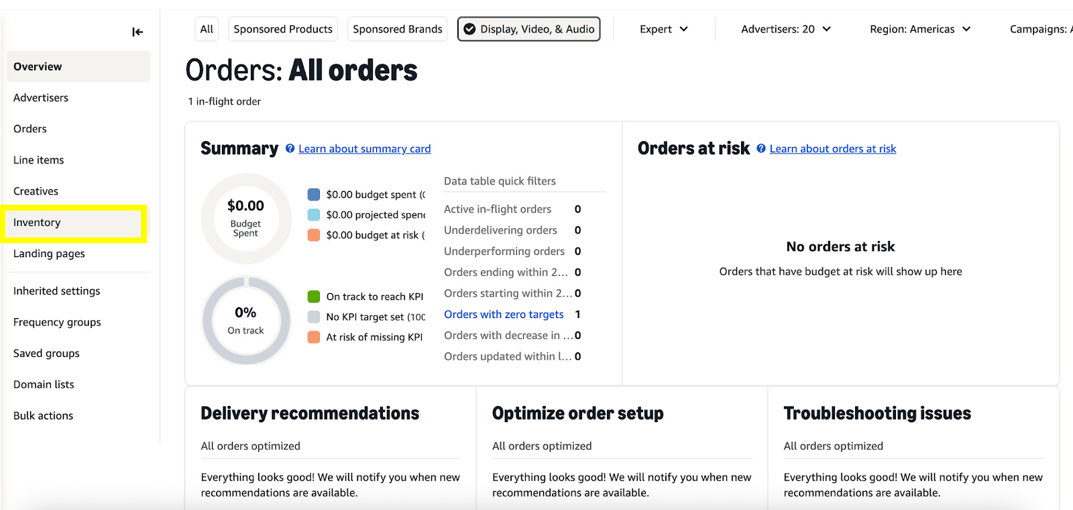1073x510 pixels.
Task: Click the 0% On track donut chart
Action: [246, 321]
